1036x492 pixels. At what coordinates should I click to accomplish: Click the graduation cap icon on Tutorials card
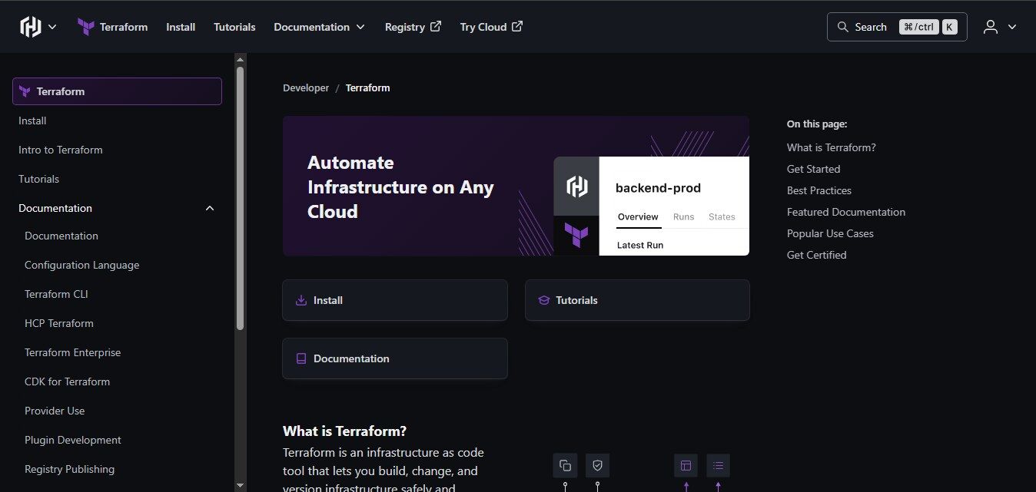[544, 300]
